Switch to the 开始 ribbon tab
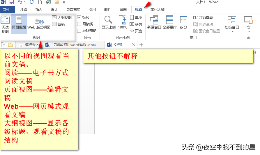 click(24, 10)
